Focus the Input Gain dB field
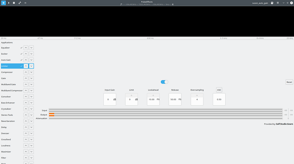 (x=110, y=99)
